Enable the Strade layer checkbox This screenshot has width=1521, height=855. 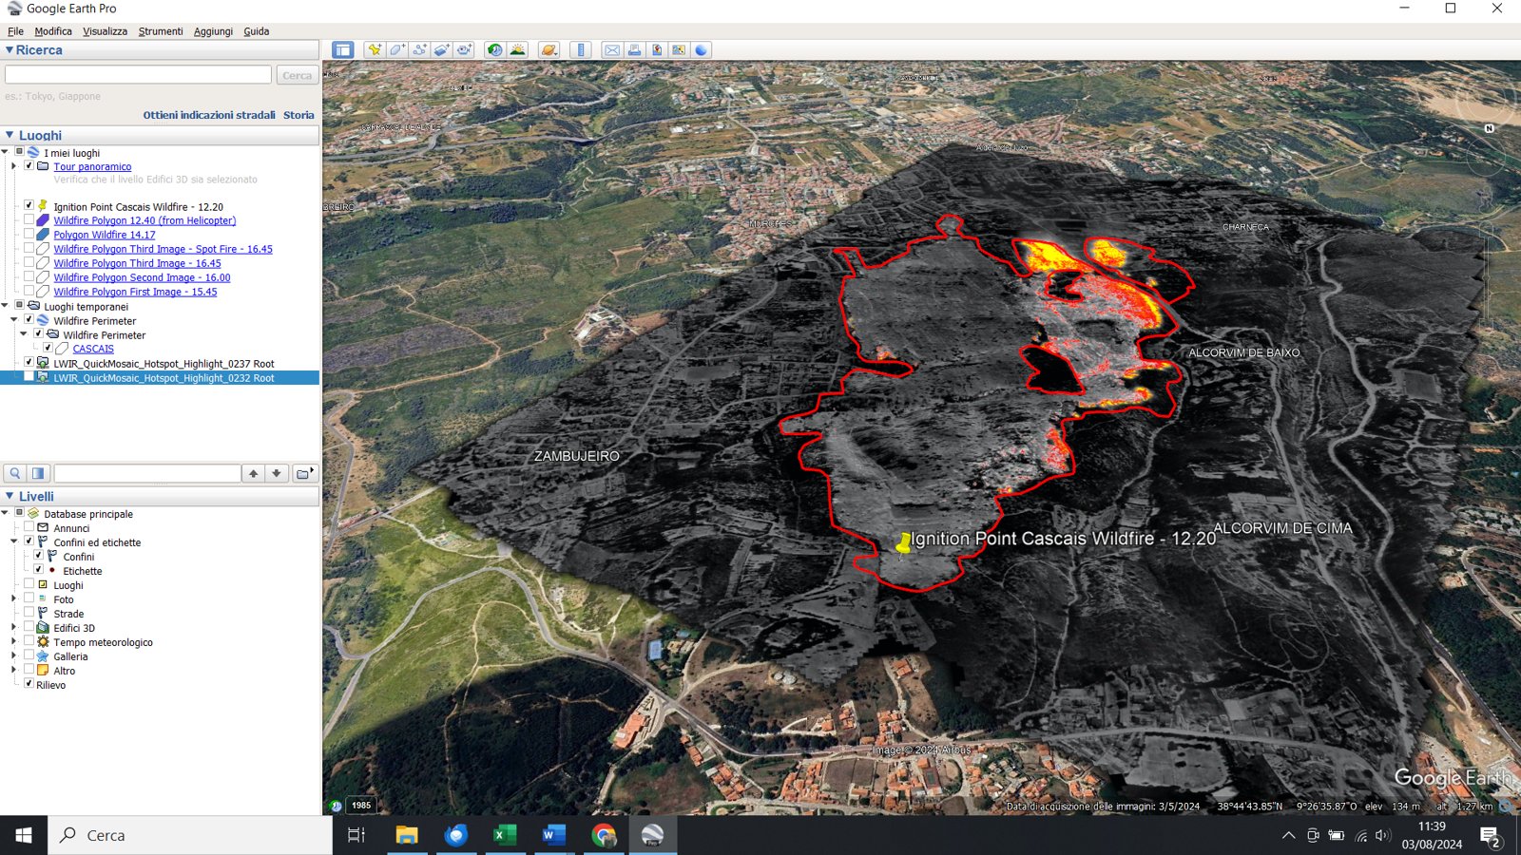[x=29, y=613]
